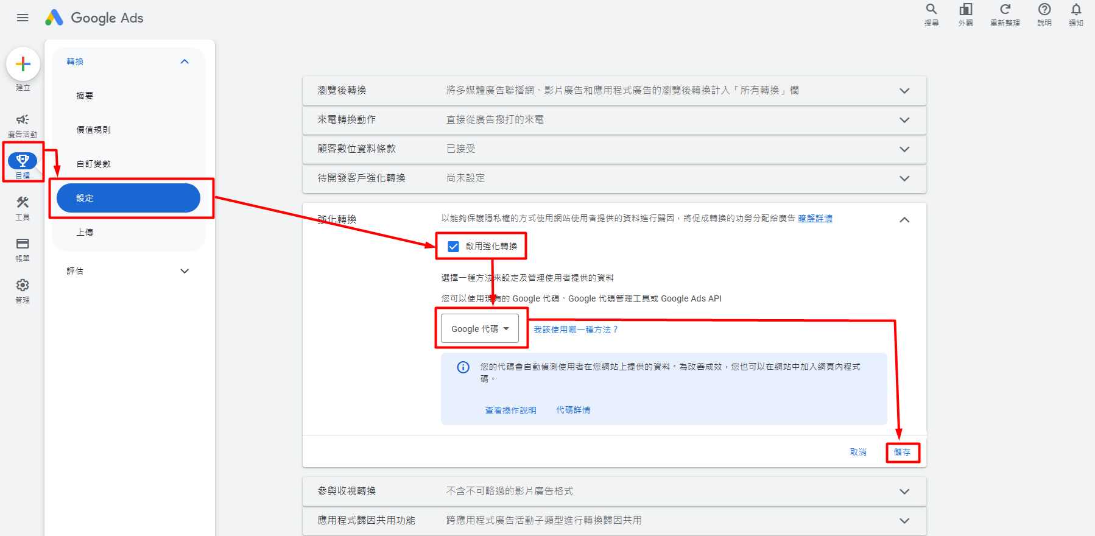Open the hamburger main menu

23,18
